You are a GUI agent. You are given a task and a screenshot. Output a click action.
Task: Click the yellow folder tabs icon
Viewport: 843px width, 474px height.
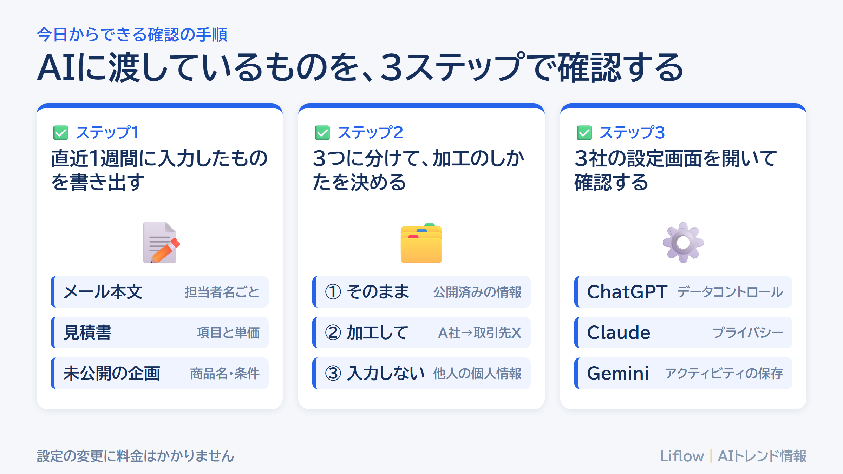[421, 243]
